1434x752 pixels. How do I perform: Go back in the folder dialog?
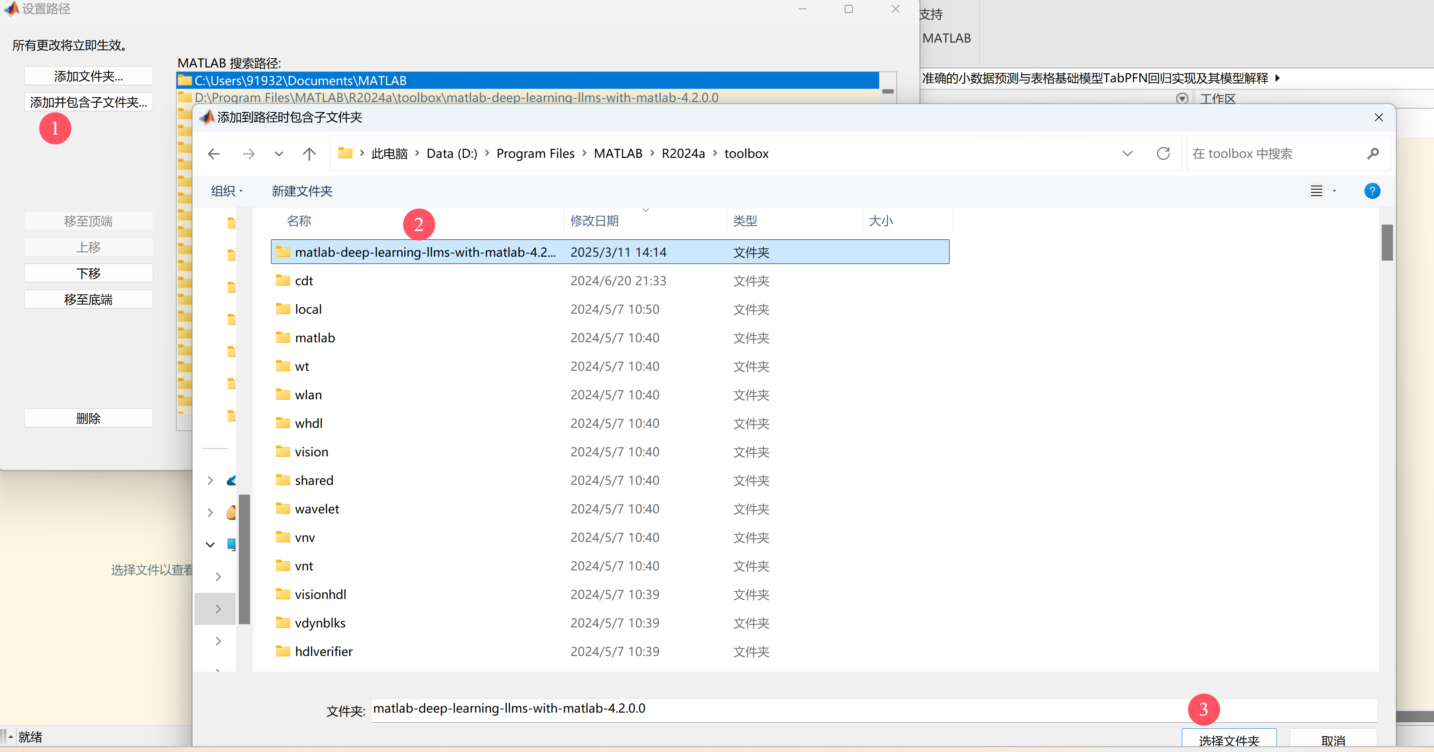click(x=214, y=153)
